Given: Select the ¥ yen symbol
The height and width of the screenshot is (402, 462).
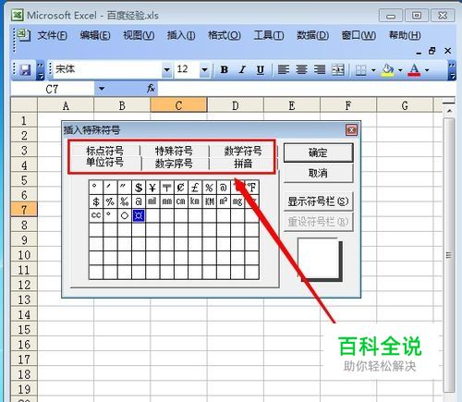Looking at the screenshot, I should click(152, 188).
